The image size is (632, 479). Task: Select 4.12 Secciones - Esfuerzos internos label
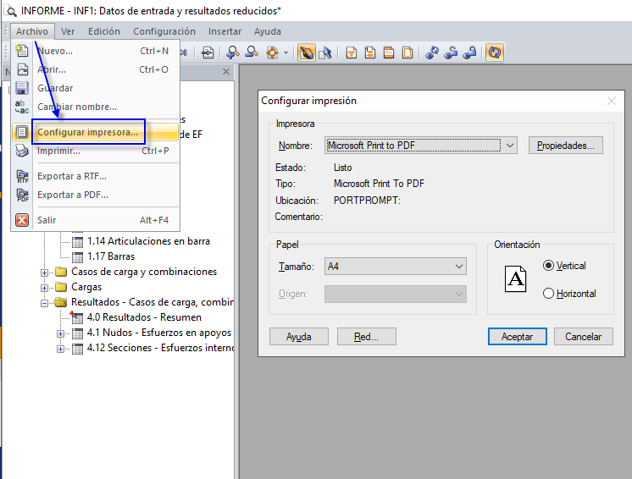160,348
